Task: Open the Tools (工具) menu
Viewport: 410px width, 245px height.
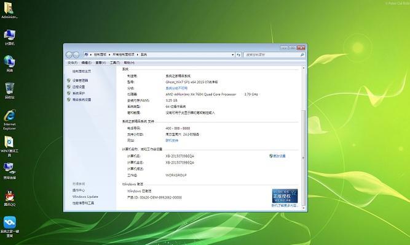Action: tap(115, 63)
